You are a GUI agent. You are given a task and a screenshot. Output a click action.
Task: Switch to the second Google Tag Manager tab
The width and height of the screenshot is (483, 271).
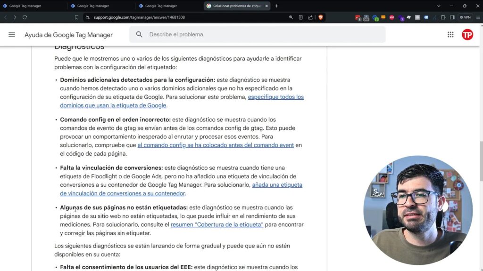click(101, 6)
